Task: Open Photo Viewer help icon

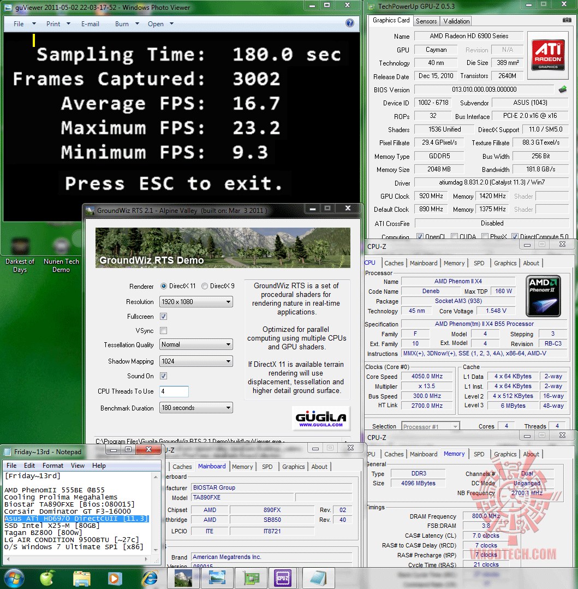Action: tap(349, 23)
